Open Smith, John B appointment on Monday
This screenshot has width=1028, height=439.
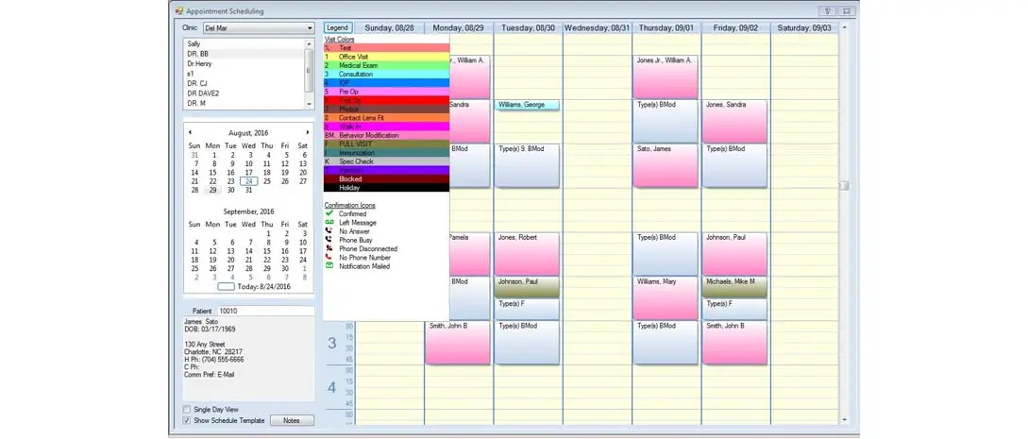coord(458,343)
